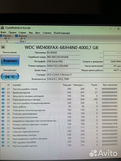Image resolution: width=121 pixels, height=161 pixels.
Task: Click status icon for attribute C6
Action: pos(3,139)
